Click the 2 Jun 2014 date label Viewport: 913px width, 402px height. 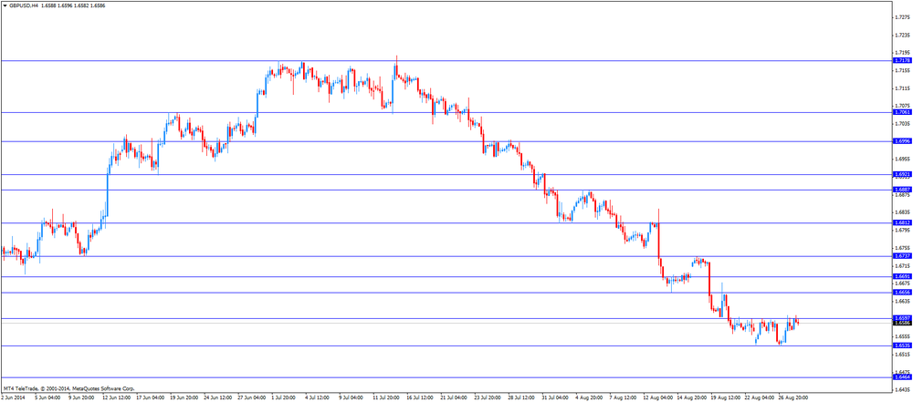(12, 398)
